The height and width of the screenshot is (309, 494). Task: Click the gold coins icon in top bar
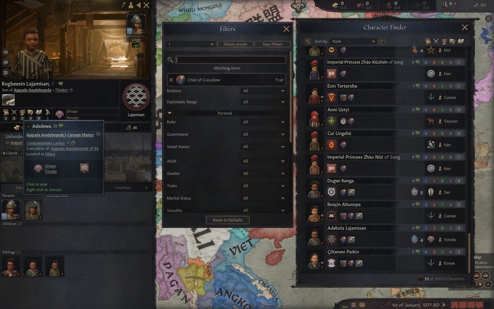point(335,5)
